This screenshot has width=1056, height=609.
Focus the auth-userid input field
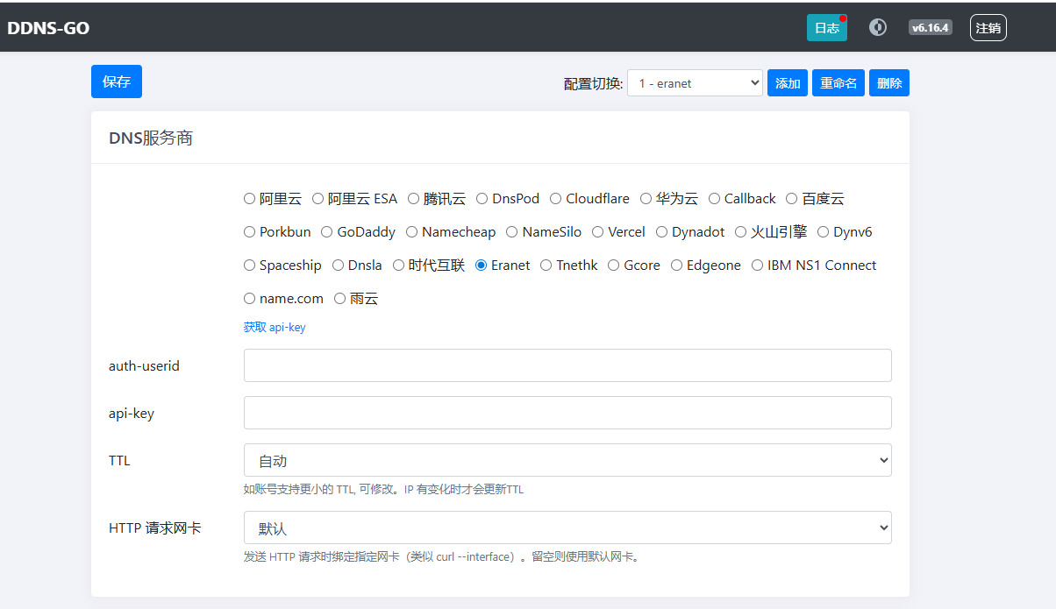[x=567, y=365]
